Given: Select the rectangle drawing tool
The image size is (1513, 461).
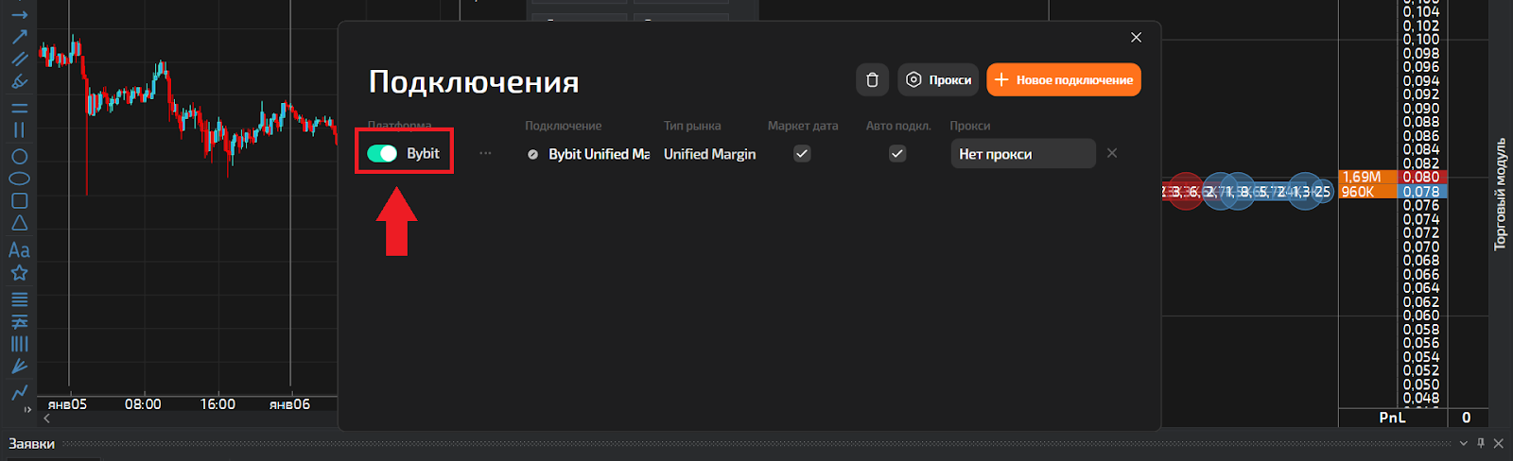Looking at the screenshot, I should point(19,201).
